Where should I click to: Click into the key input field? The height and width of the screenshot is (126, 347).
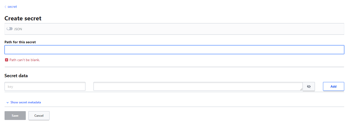coord(45,86)
